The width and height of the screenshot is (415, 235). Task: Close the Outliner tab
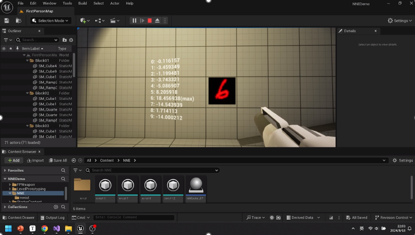pos(39,31)
